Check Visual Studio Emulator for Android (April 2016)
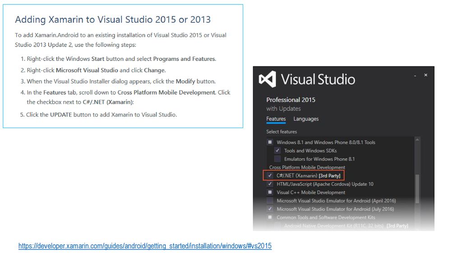 click(270, 200)
